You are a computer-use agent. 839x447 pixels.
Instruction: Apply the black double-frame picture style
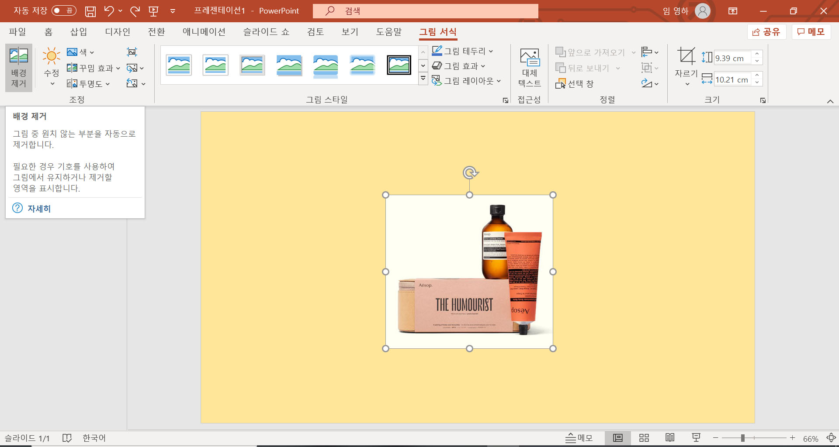tap(399, 65)
